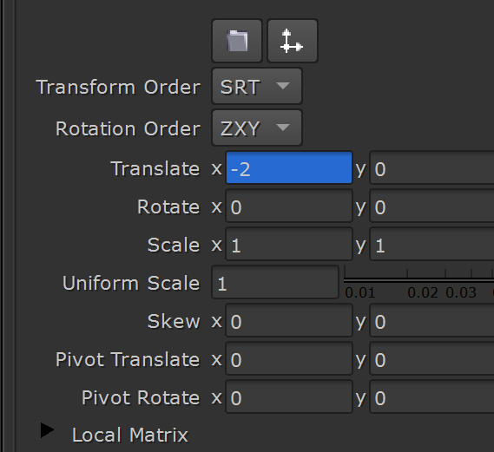Screen dimensions: 494x452
Task: Click the Scale x input field
Action: (x=289, y=245)
